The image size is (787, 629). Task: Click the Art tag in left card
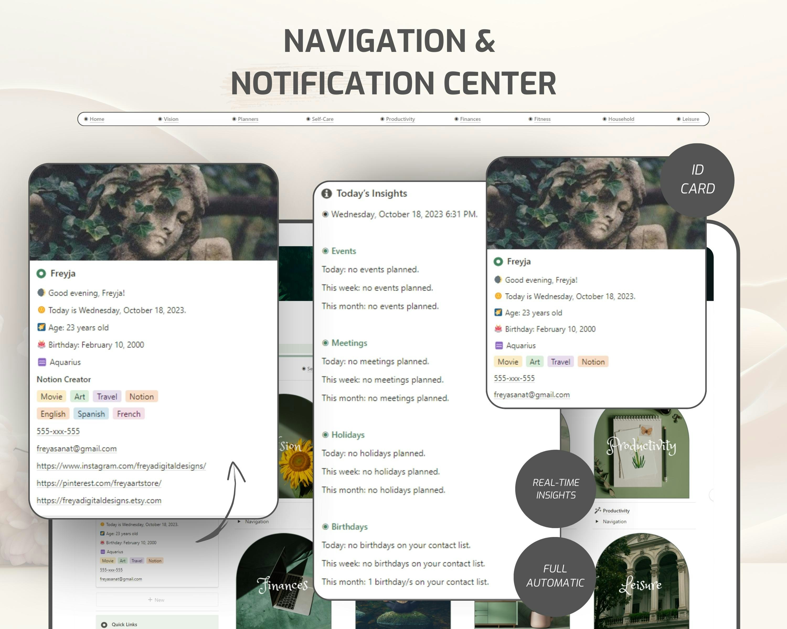click(79, 396)
